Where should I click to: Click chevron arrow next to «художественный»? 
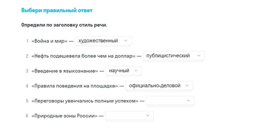point(126,41)
